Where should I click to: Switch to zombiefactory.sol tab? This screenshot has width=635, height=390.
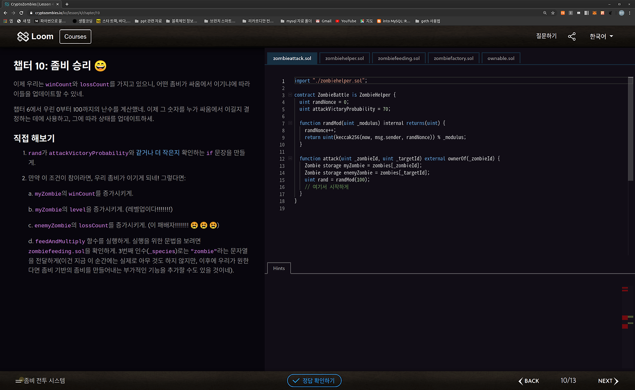click(453, 58)
